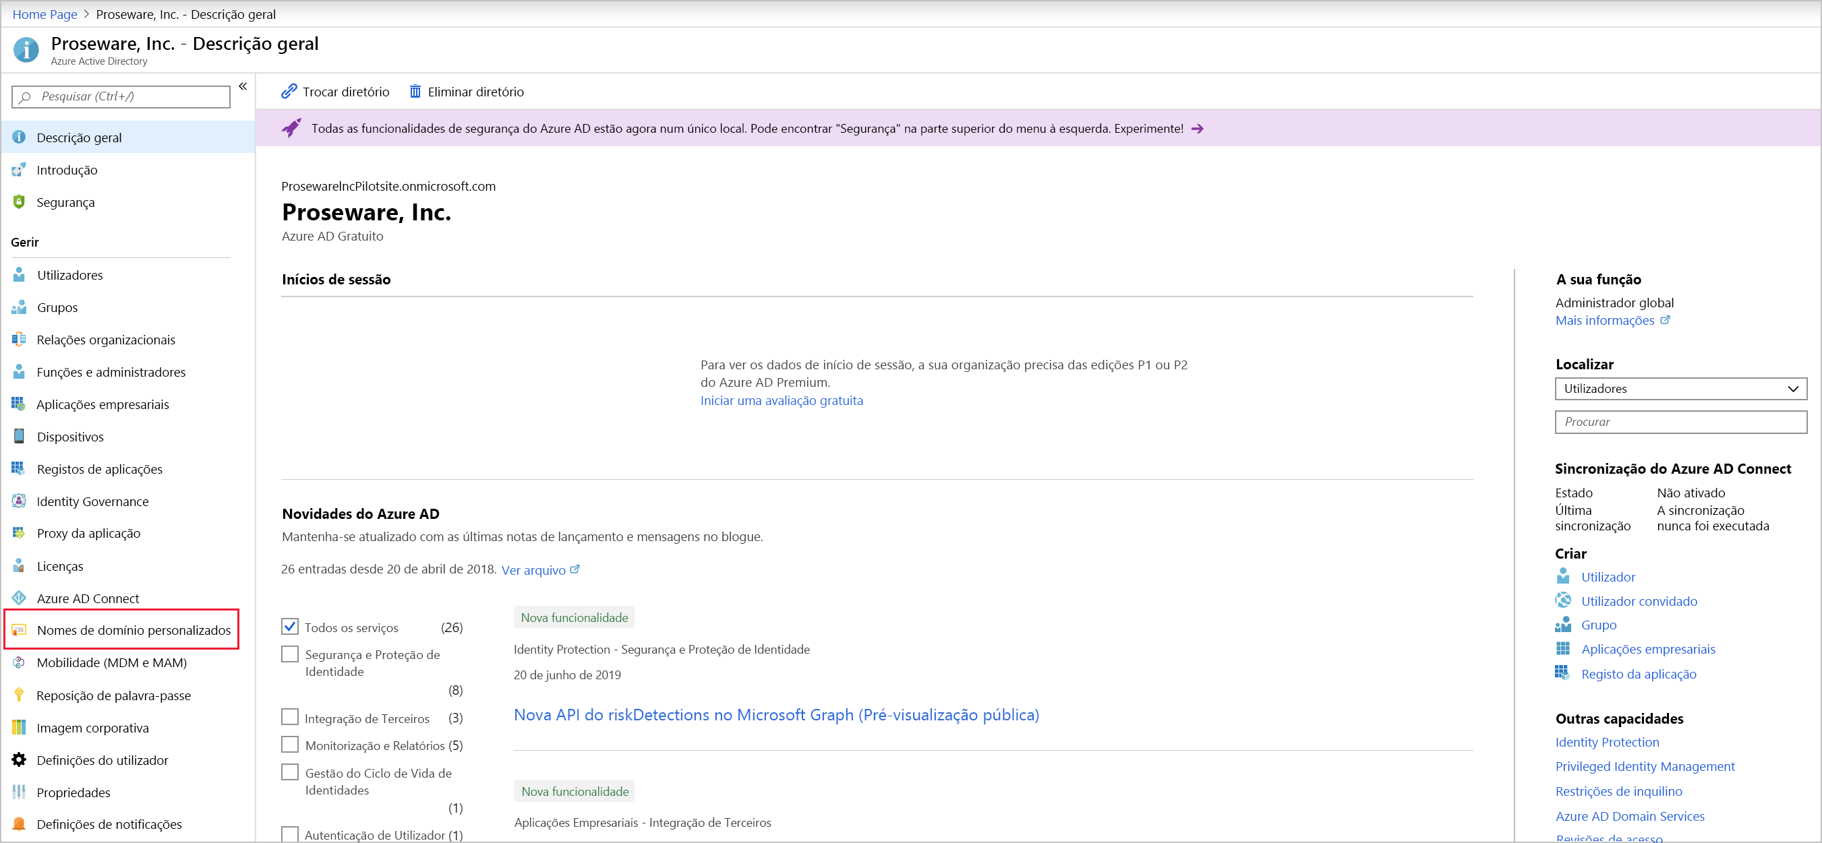Screen dimensions: 1822x843
Task: Click the Eliminar diretório trash icon
Action: [415, 91]
